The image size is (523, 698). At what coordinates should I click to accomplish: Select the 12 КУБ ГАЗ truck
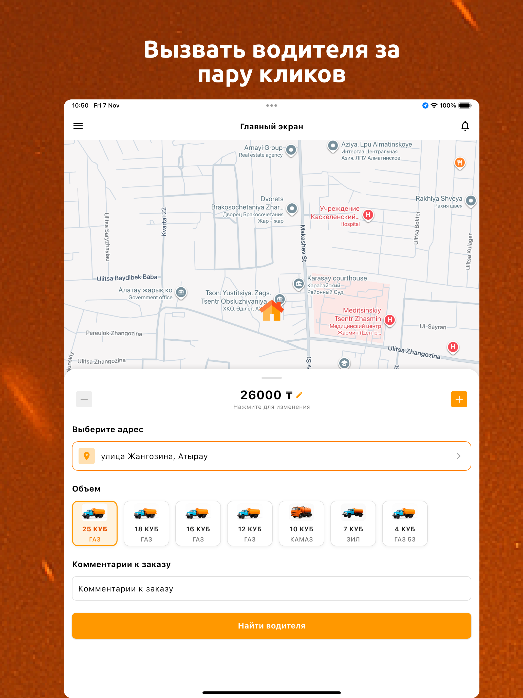(x=250, y=523)
